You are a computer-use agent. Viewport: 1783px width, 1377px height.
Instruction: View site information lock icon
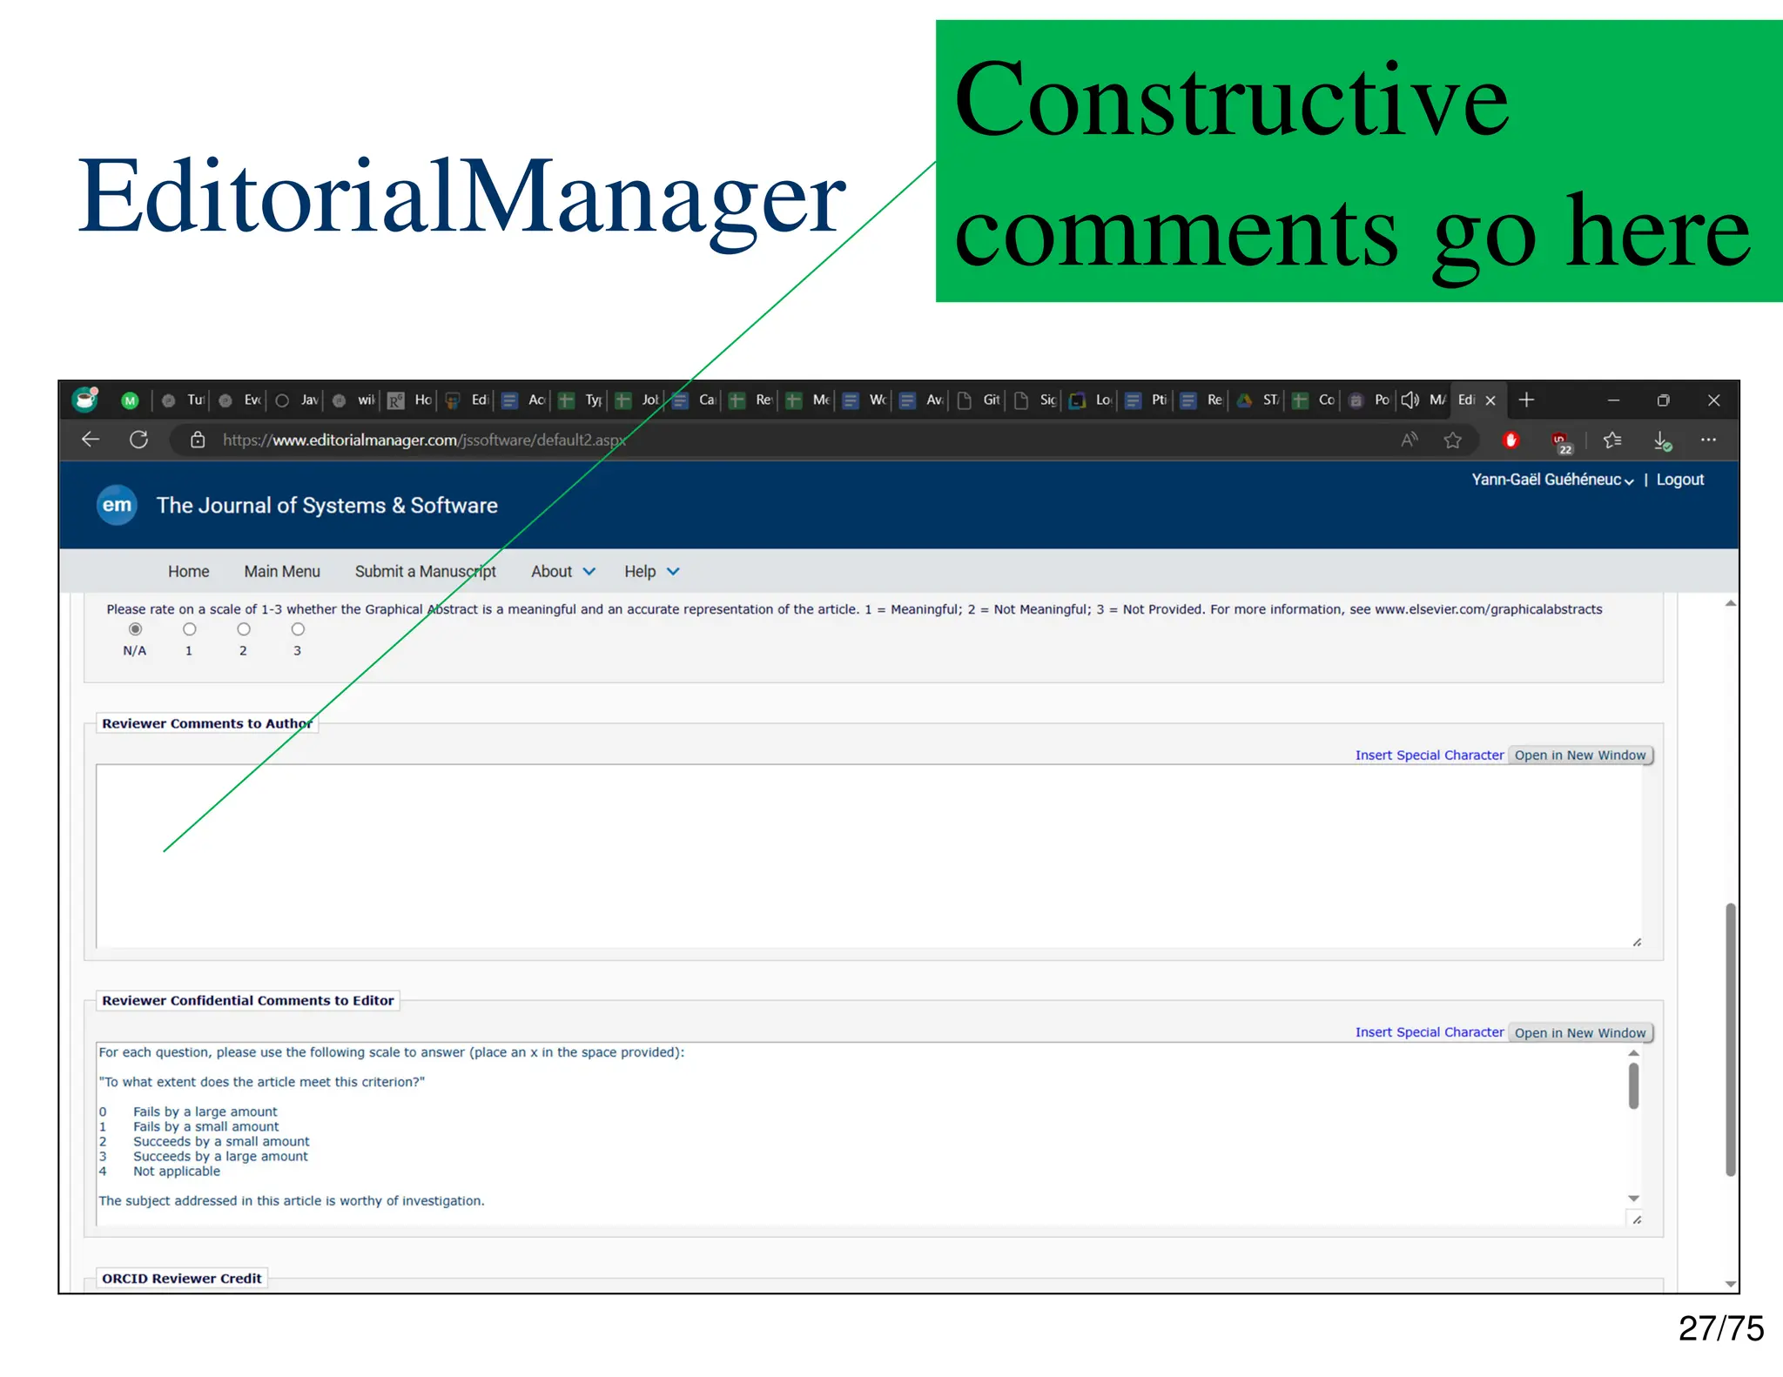coord(198,440)
